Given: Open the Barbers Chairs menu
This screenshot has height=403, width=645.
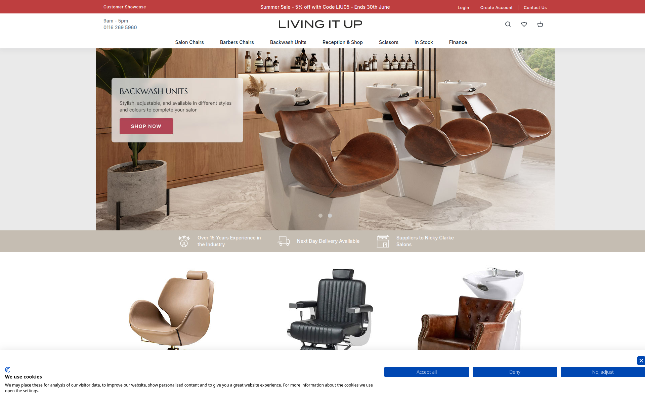Looking at the screenshot, I should [x=237, y=42].
